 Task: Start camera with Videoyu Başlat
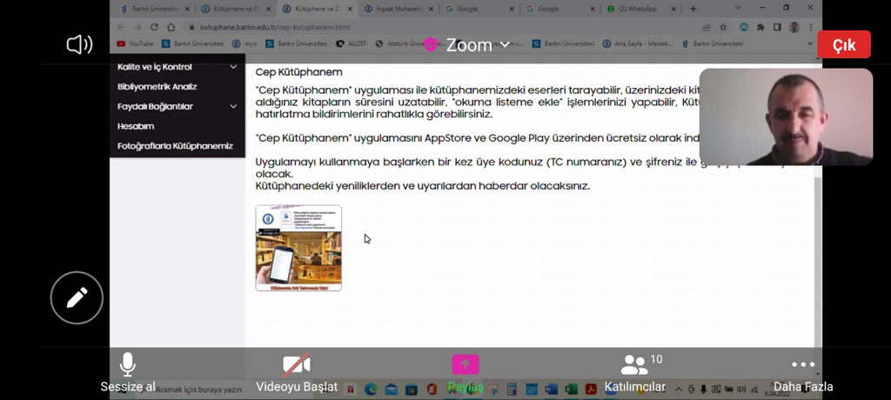(297, 372)
